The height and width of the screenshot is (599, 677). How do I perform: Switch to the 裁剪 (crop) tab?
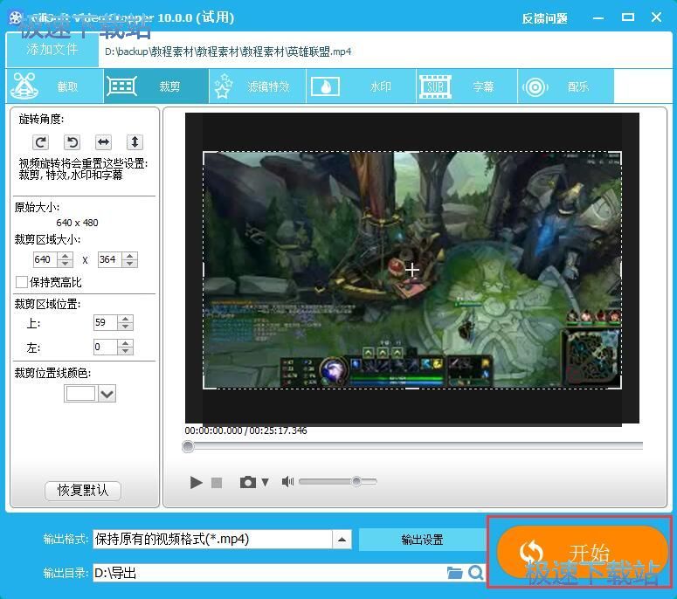[155, 86]
